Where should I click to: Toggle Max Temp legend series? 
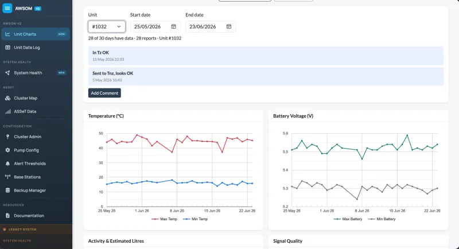[x=164, y=219]
